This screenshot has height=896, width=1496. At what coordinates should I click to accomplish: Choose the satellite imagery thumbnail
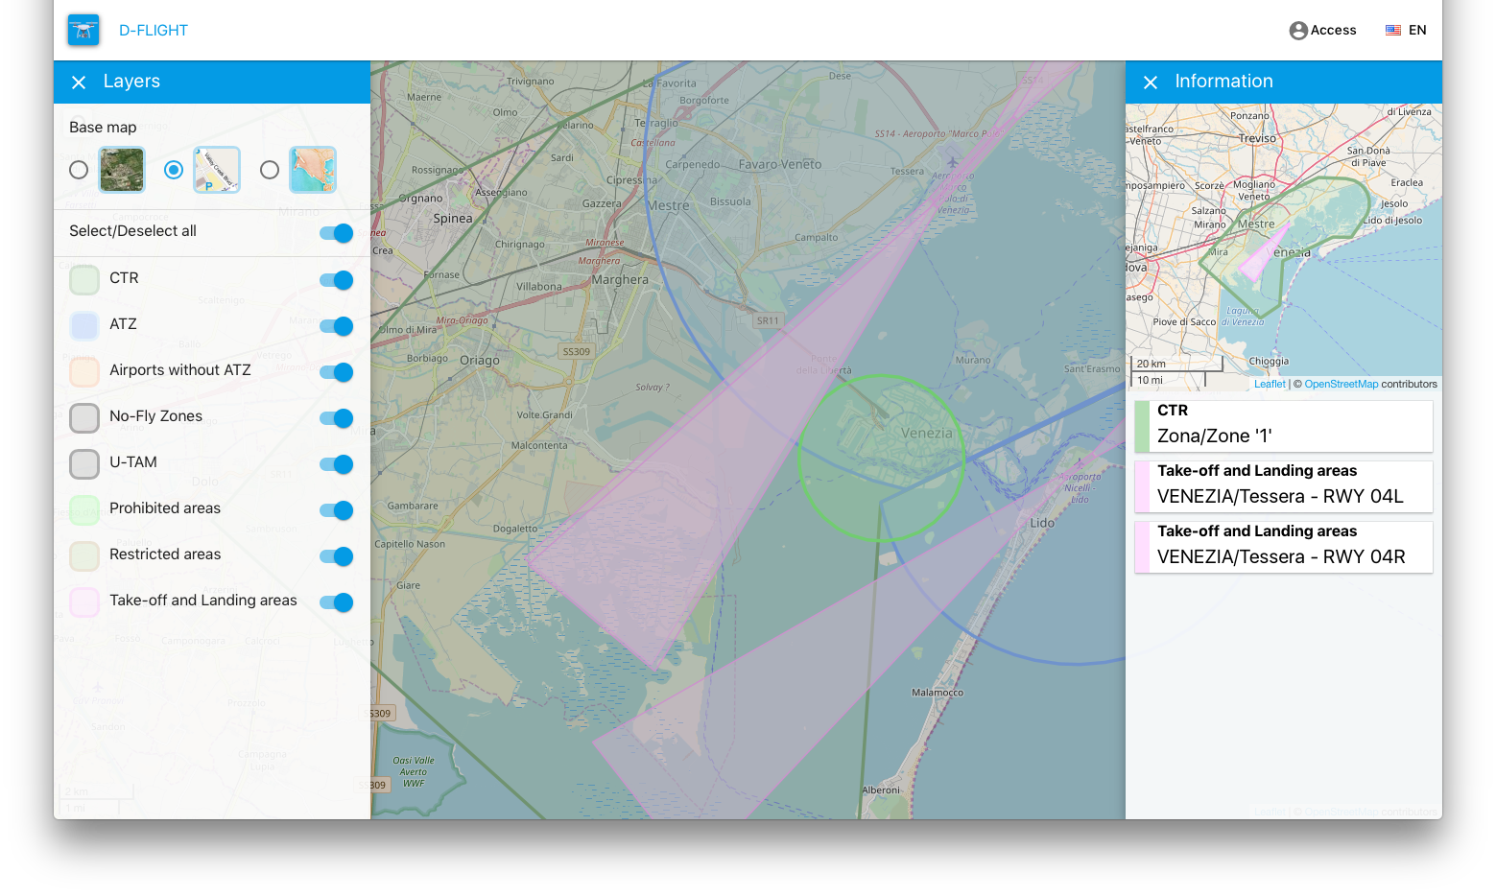(122, 170)
